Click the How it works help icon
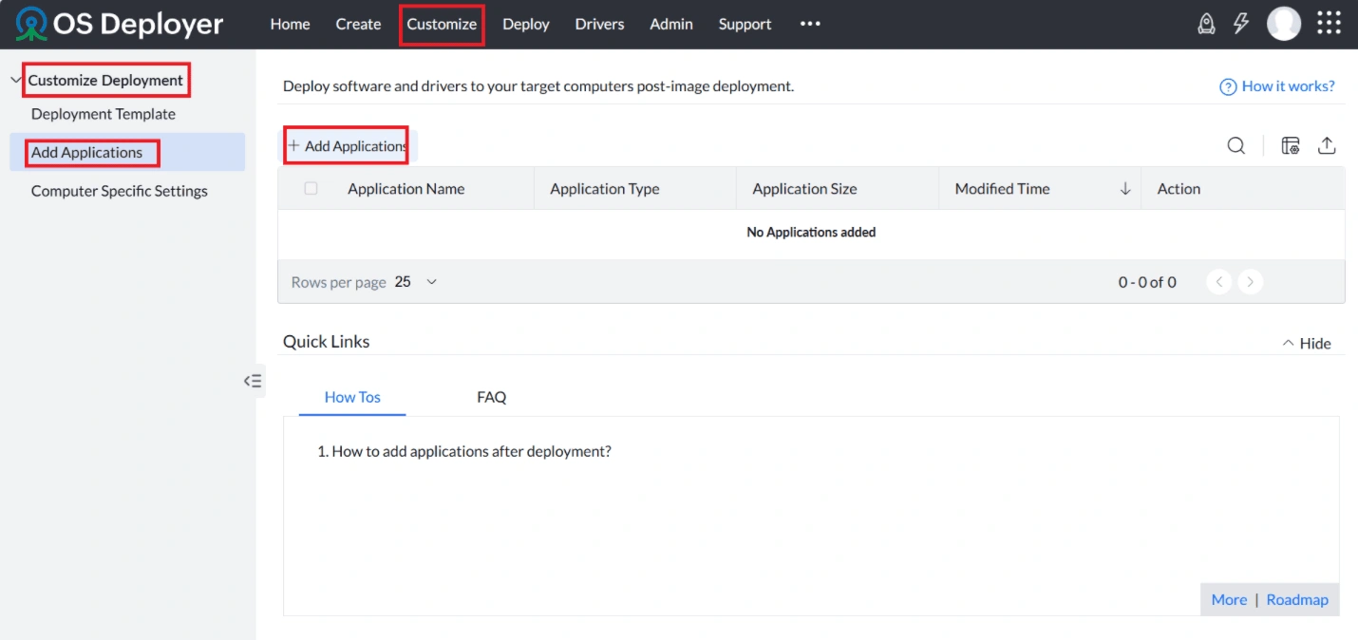 1228,86
